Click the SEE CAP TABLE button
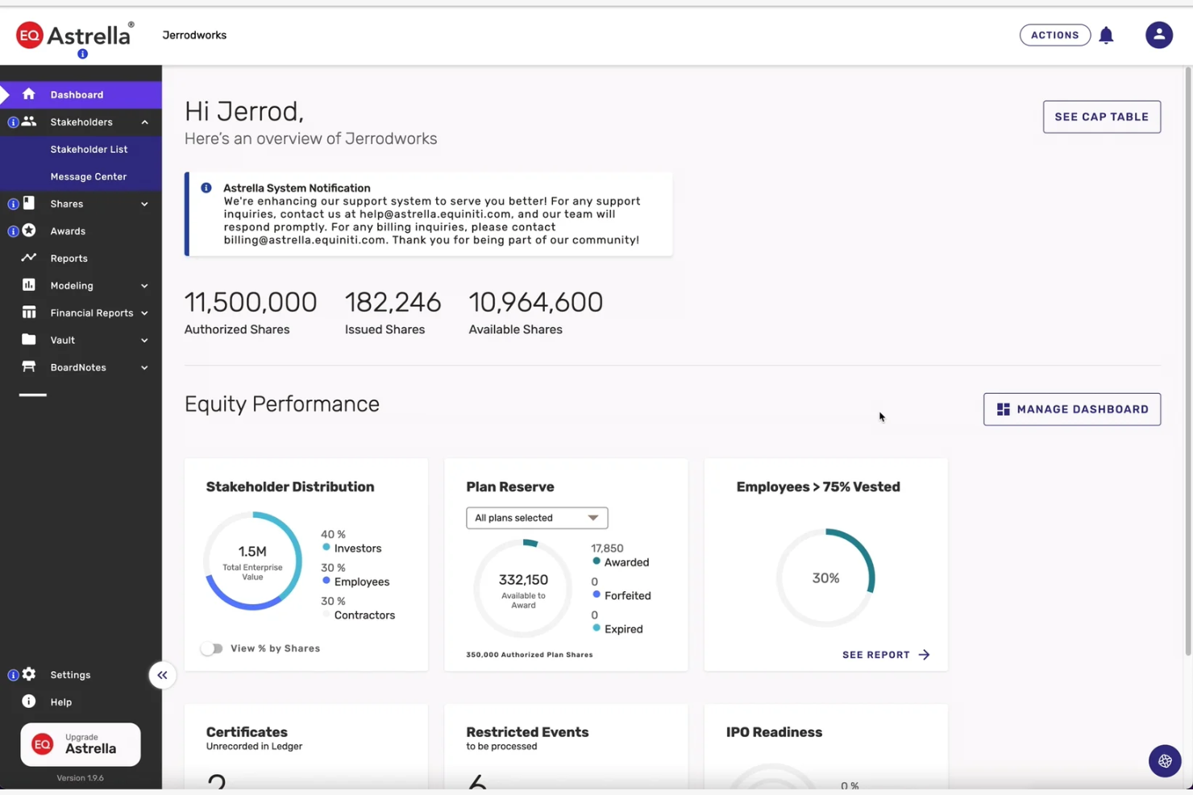 (1101, 116)
